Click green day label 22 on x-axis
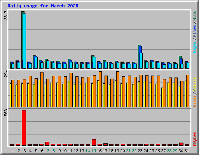The image size is (199, 155). pos(134,151)
